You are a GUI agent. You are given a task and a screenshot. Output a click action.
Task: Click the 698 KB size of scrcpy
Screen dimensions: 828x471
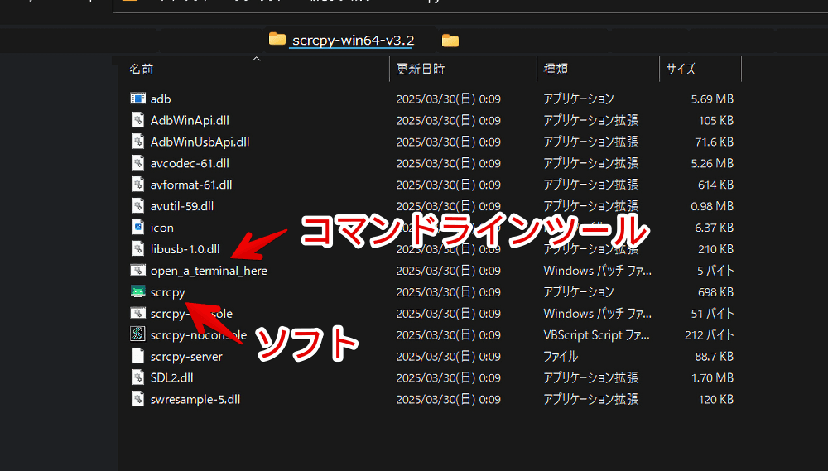coord(715,292)
